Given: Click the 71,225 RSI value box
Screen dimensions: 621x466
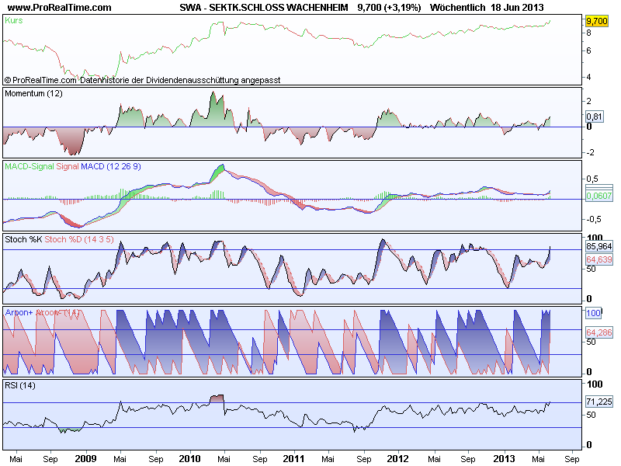Looking at the screenshot, I should point(598,402).
